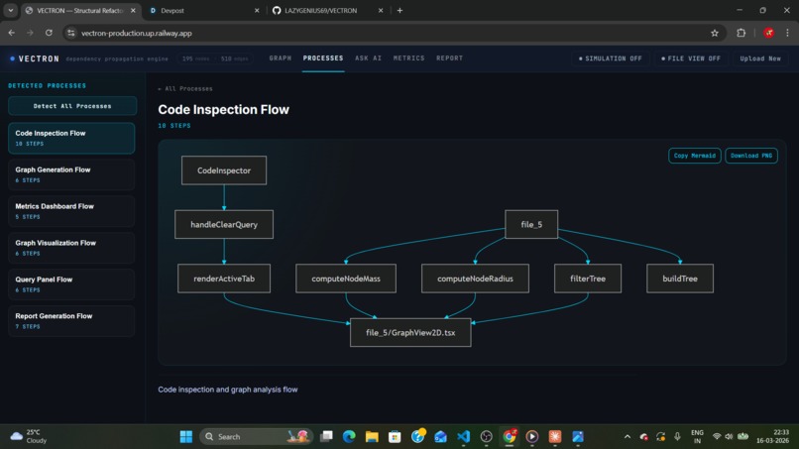Select Query Panel Flow process
799x449 pixels.
coord(71,284)
